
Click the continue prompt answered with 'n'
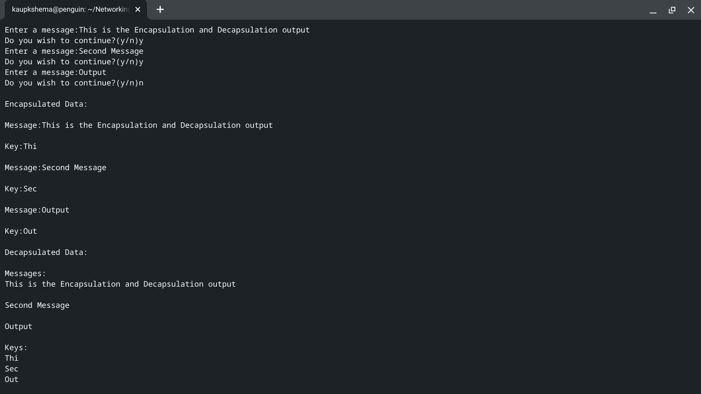[x=74, y=83]
